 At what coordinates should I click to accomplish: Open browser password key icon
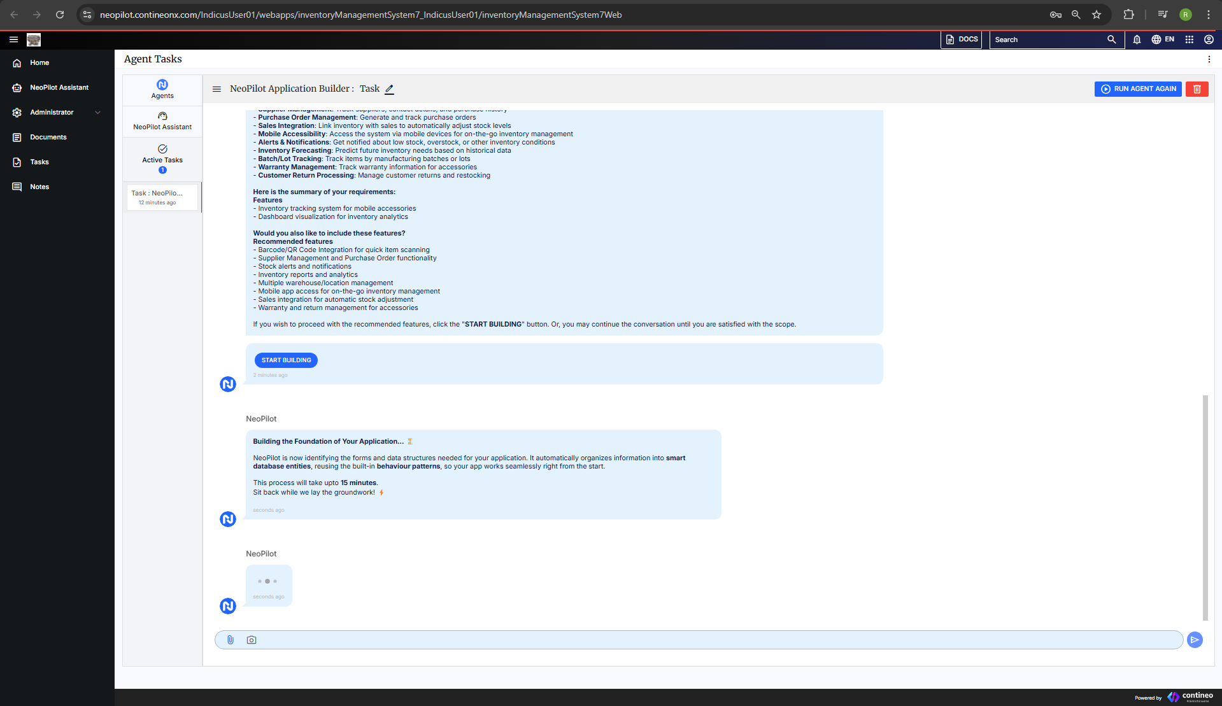tap(1056, 15)
